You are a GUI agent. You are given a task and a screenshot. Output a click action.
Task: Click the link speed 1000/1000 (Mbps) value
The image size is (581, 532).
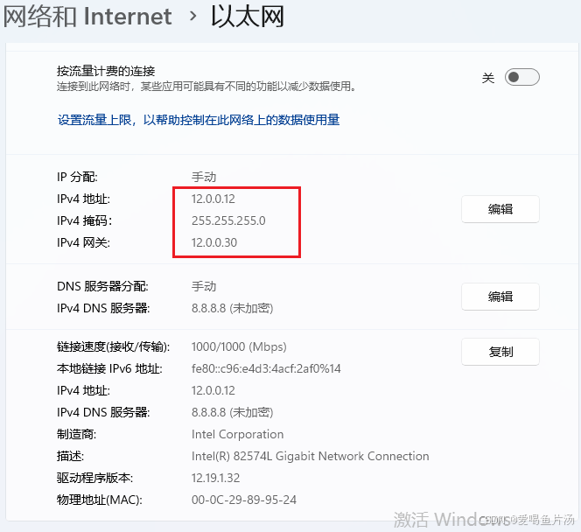coord(239,346)
